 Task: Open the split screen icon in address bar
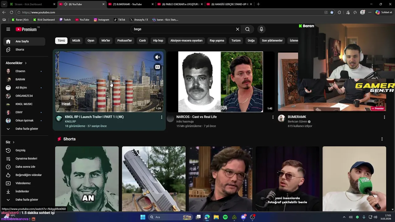click(x=326, y=12)
